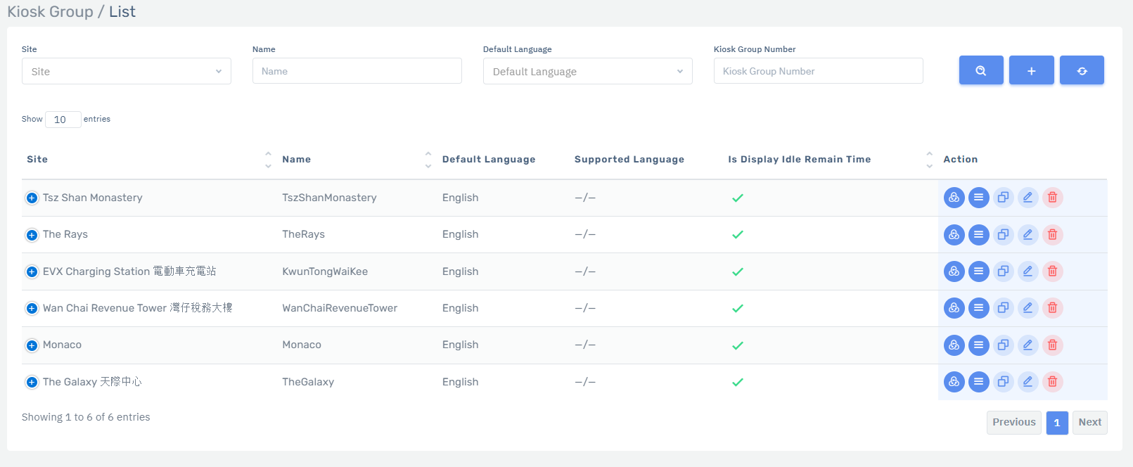
Task: Duplicate the Tsz Shan Monastery kiosk group
Action: 1003,198
